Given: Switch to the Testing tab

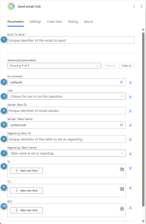Looking at the screenshot, I should [x=73, y=21].
